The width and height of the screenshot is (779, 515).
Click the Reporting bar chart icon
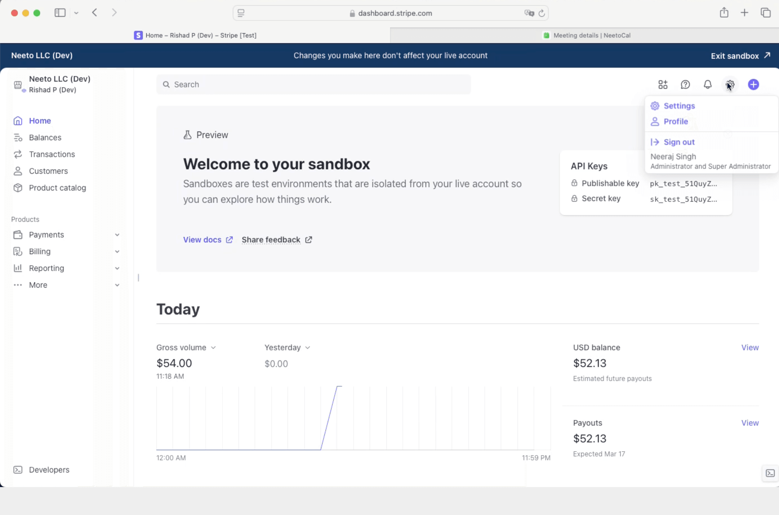click(18, 268)
